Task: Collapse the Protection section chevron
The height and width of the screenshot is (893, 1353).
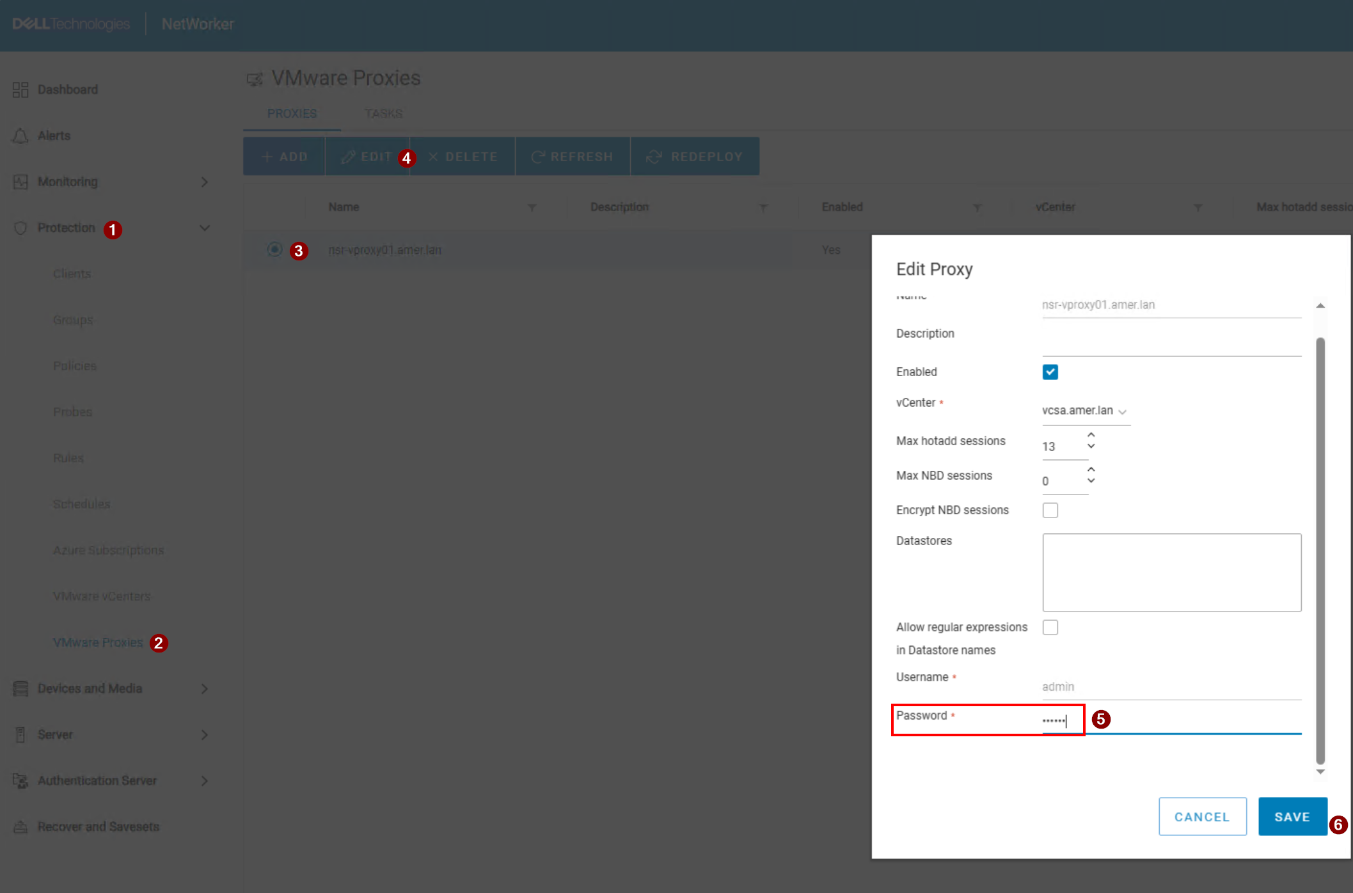Action: pyautogui.click(x=204, y=228)
